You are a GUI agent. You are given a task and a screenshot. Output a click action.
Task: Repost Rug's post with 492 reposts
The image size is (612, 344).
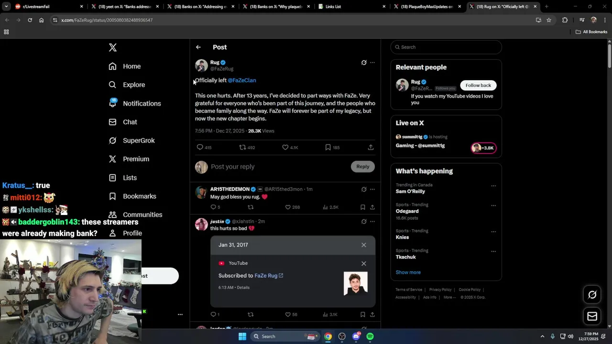point(242,147)
